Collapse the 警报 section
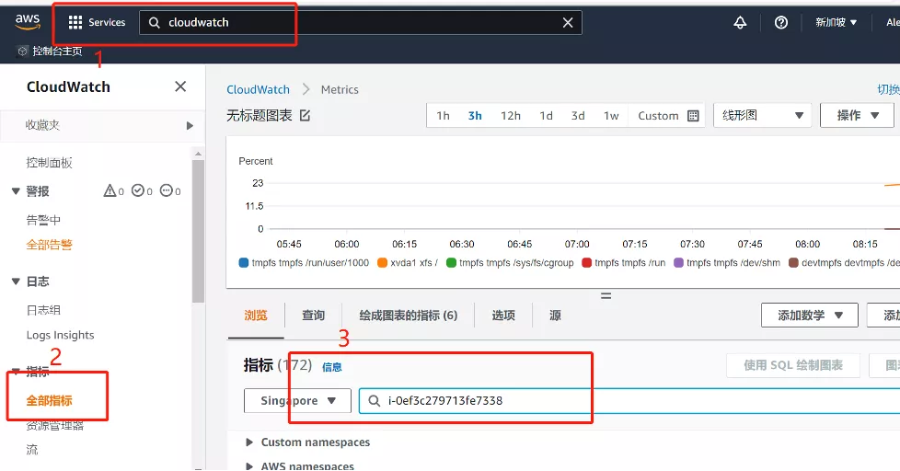 (16, 191)
